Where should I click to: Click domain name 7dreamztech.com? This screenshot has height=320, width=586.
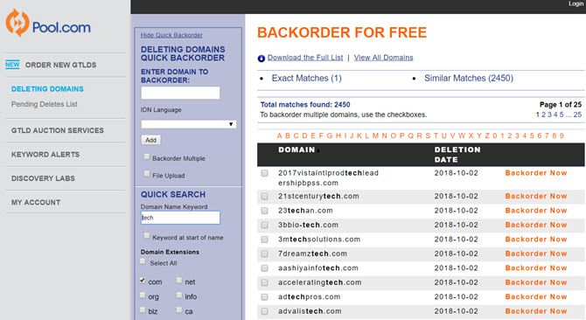click(x=312, y=254)
